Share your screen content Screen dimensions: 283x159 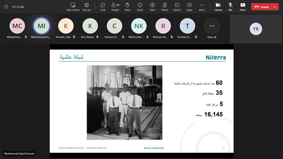pos(243,6)
